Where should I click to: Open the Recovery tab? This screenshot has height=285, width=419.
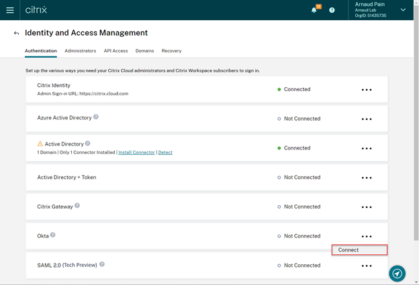point(171,51)
